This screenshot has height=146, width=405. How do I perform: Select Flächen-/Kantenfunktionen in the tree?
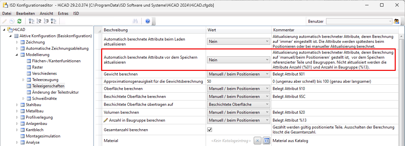pyautogui.click(x=56, y=61)
